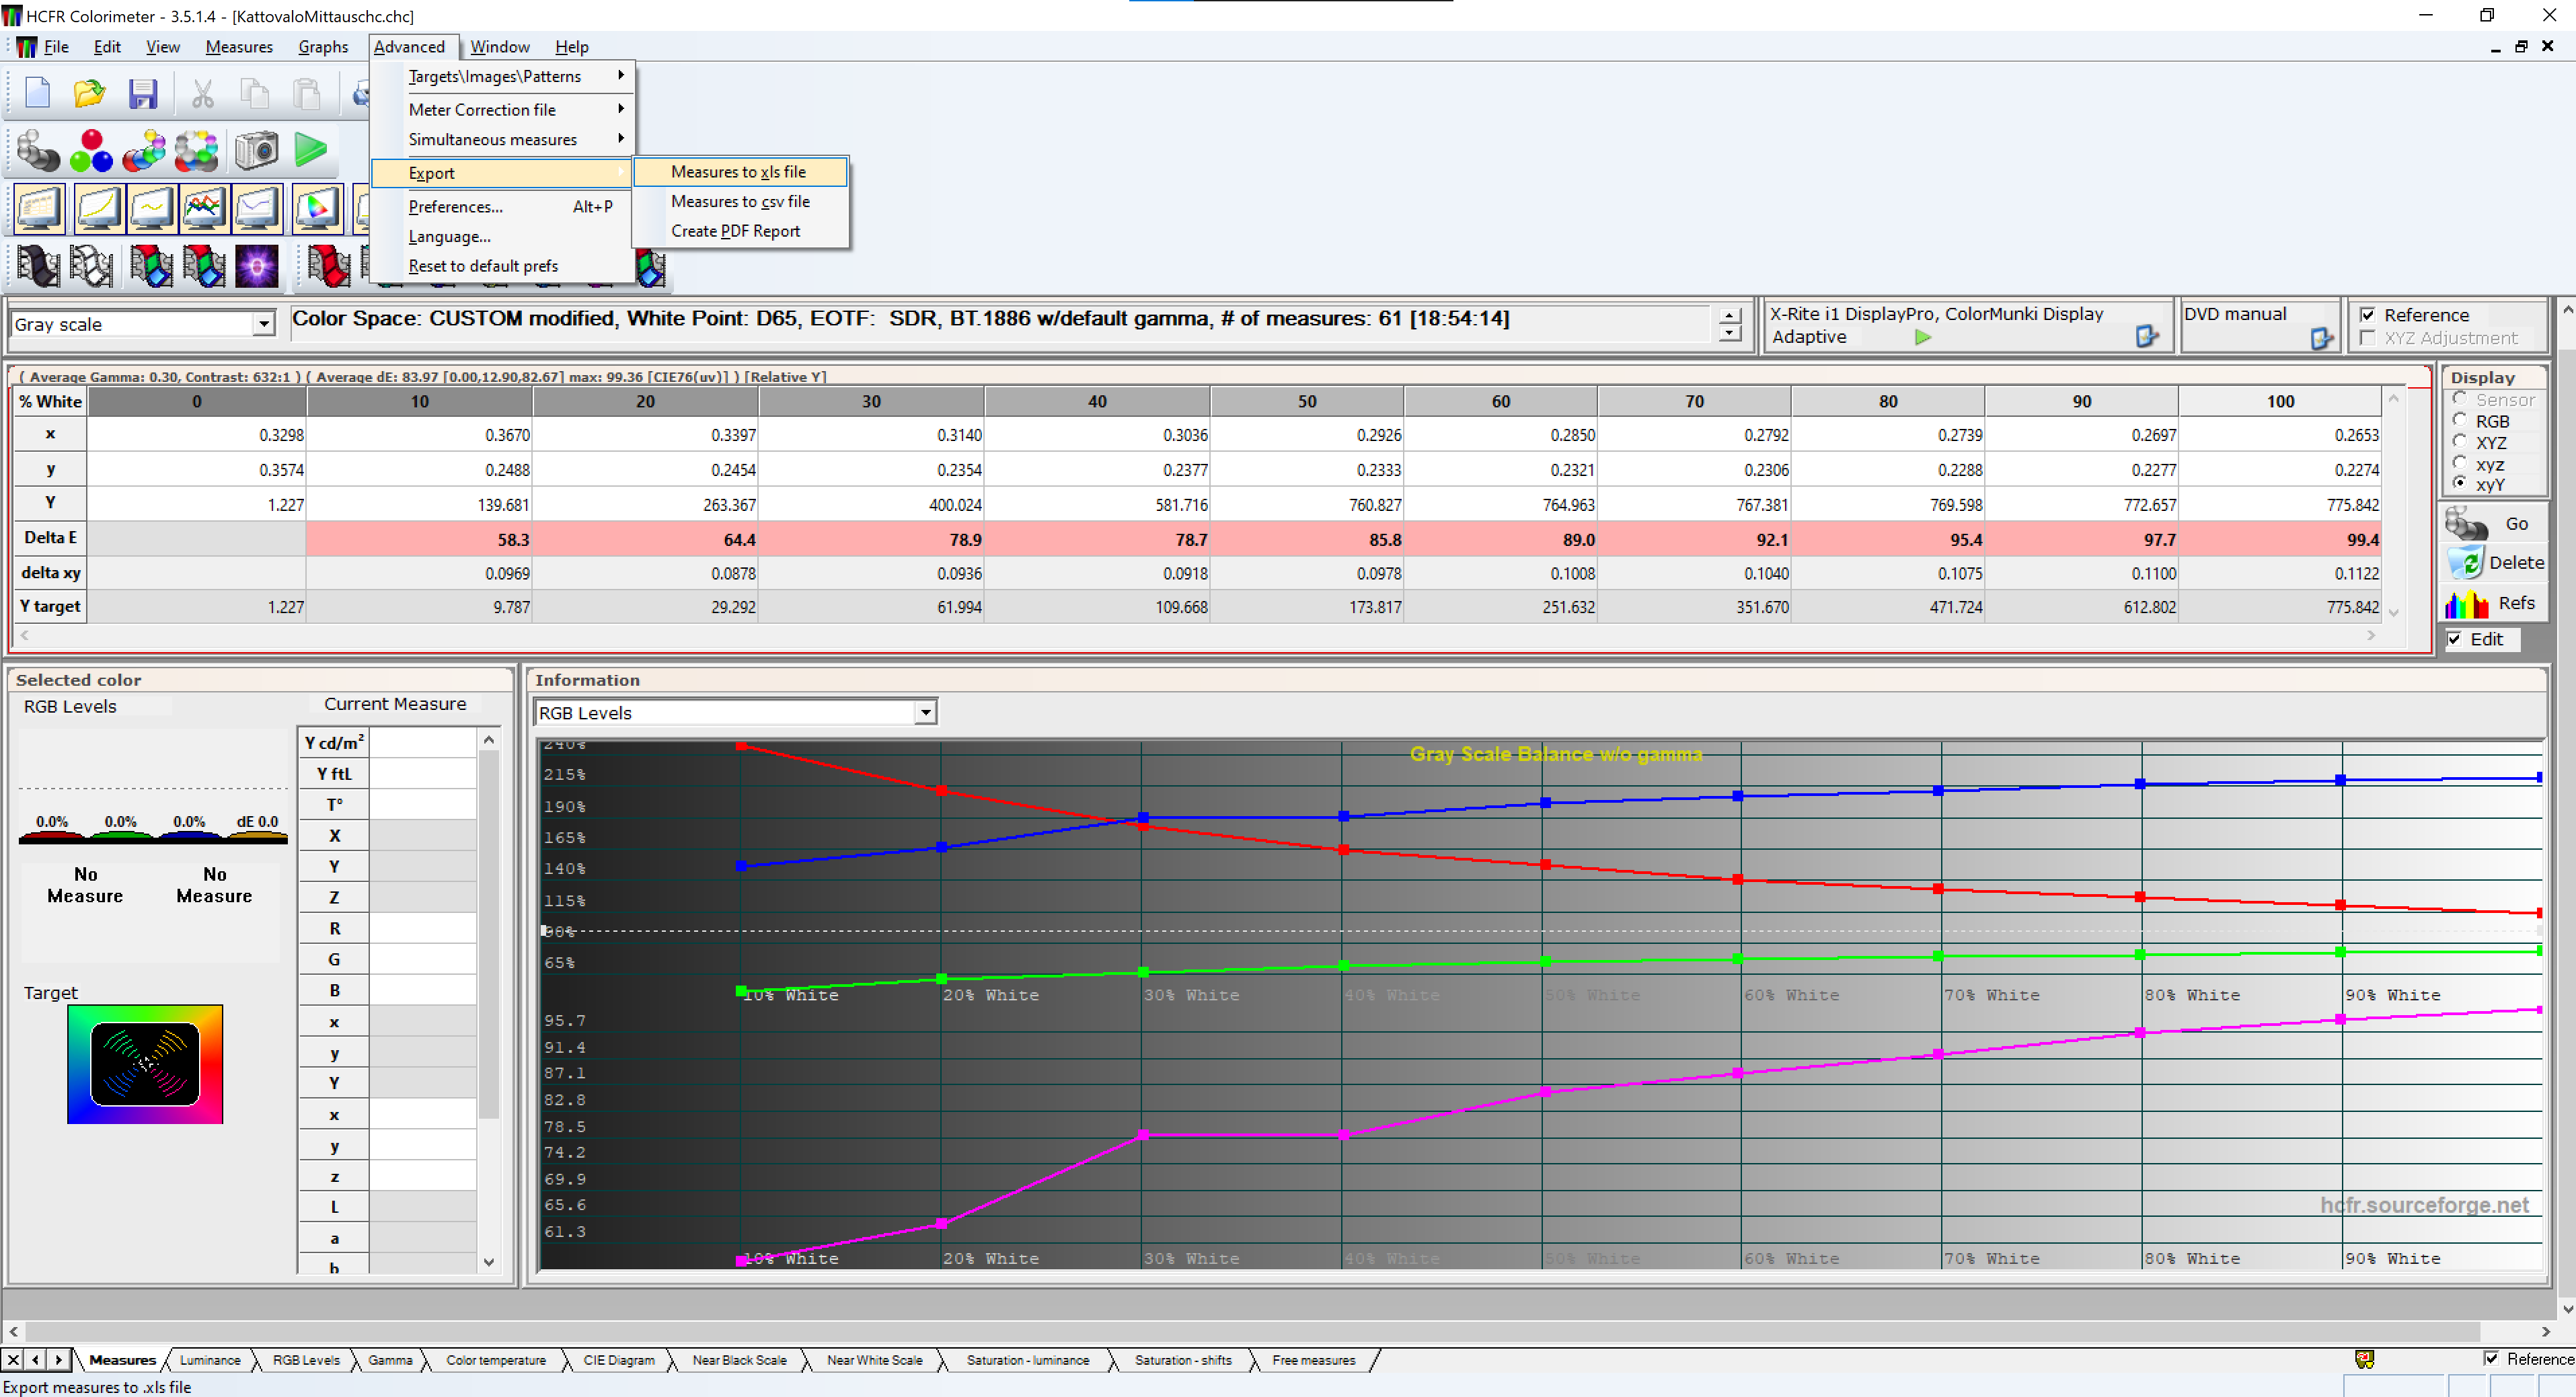Uncheck the Edit checkbox
This screenshot has height=1397, width=2576.
[x=2454, y=639]
